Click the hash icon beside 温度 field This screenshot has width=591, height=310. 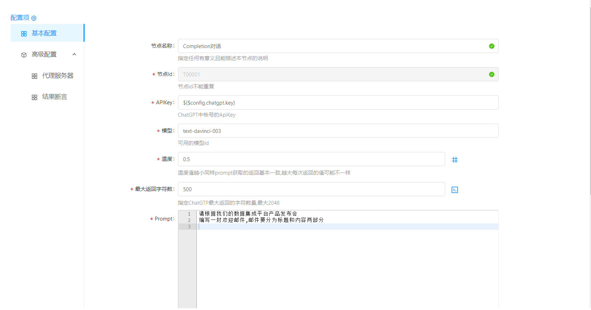pyautogui.click(x=455, y=160)
